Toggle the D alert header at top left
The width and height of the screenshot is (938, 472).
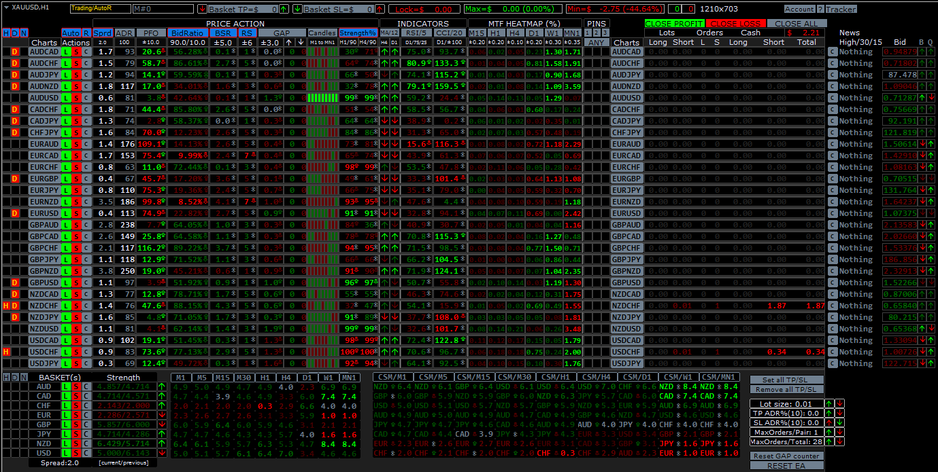point(15,33)
